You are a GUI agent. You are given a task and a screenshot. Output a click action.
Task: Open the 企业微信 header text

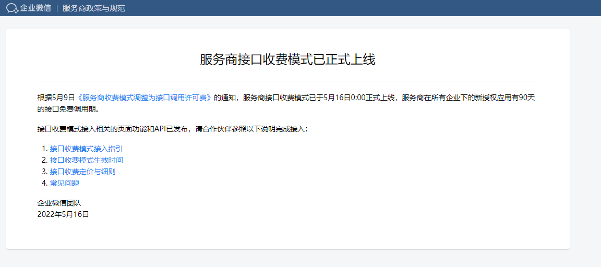point(35,8)
